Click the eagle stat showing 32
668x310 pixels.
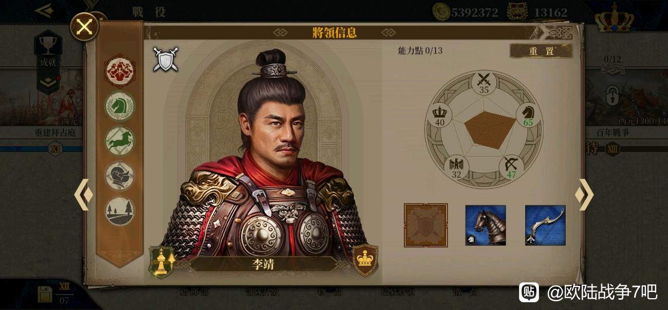pyautogui.click(x=456, y=167)
